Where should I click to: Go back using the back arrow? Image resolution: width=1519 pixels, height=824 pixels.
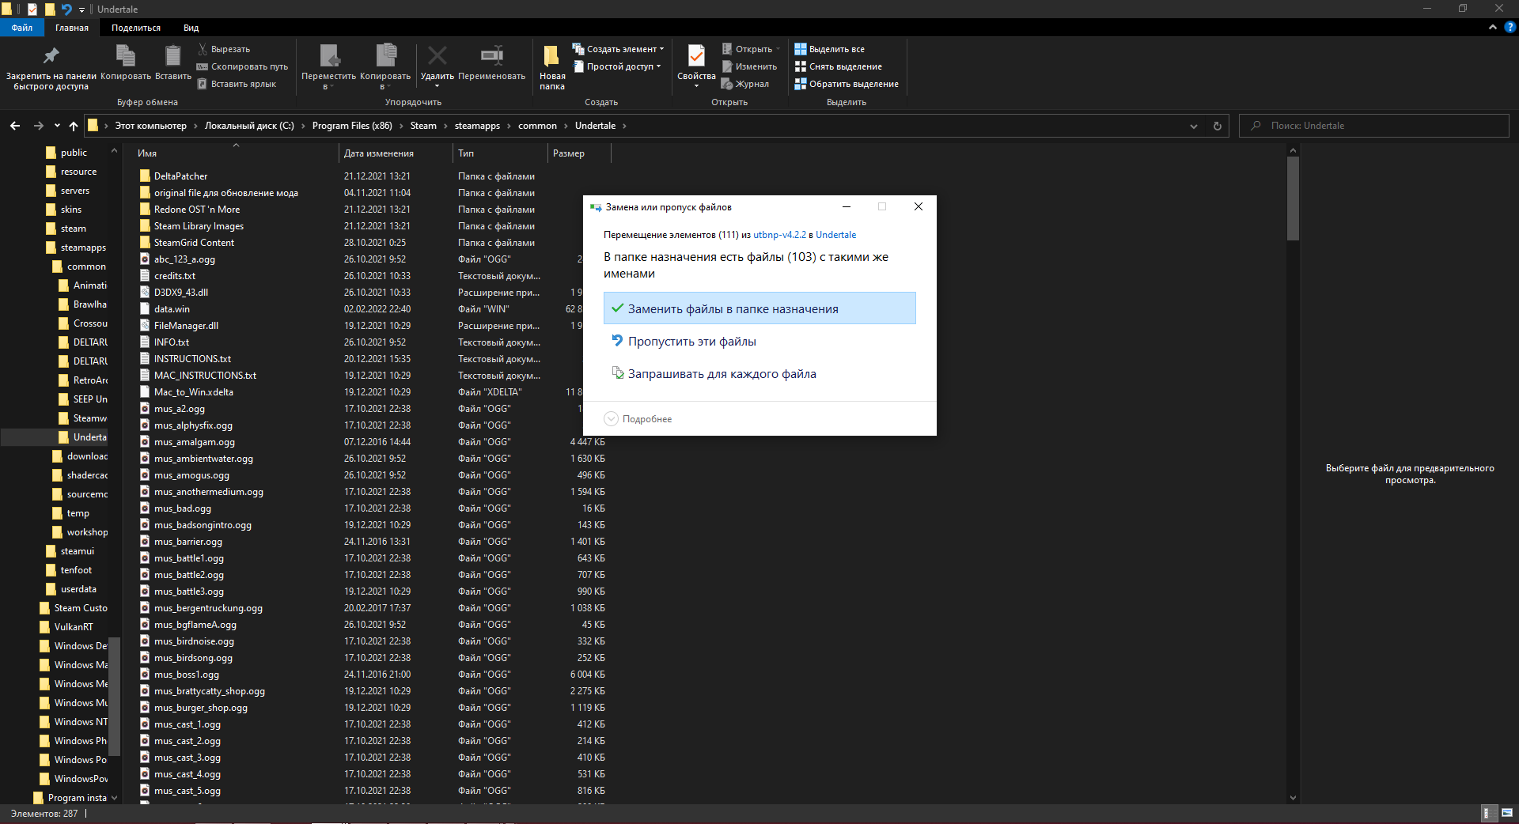[x=15, y=126]
